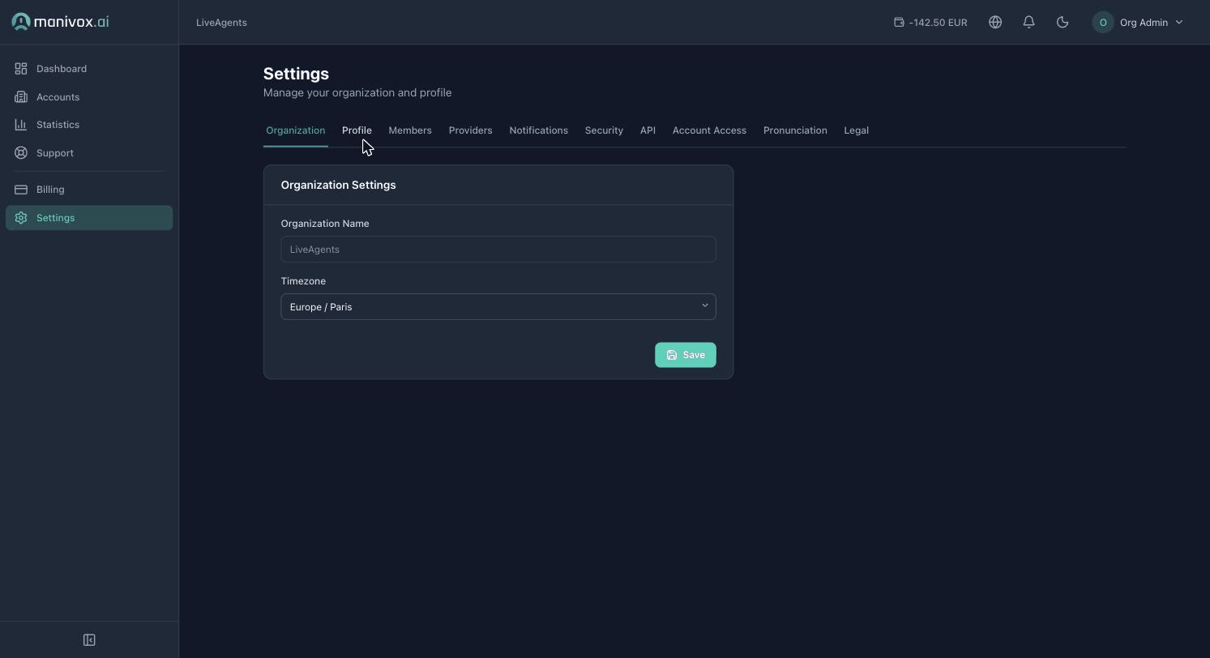The height and width of the screenshot is (658, 1210).
Task: Save the organization settings
Action: pos(686,355)
